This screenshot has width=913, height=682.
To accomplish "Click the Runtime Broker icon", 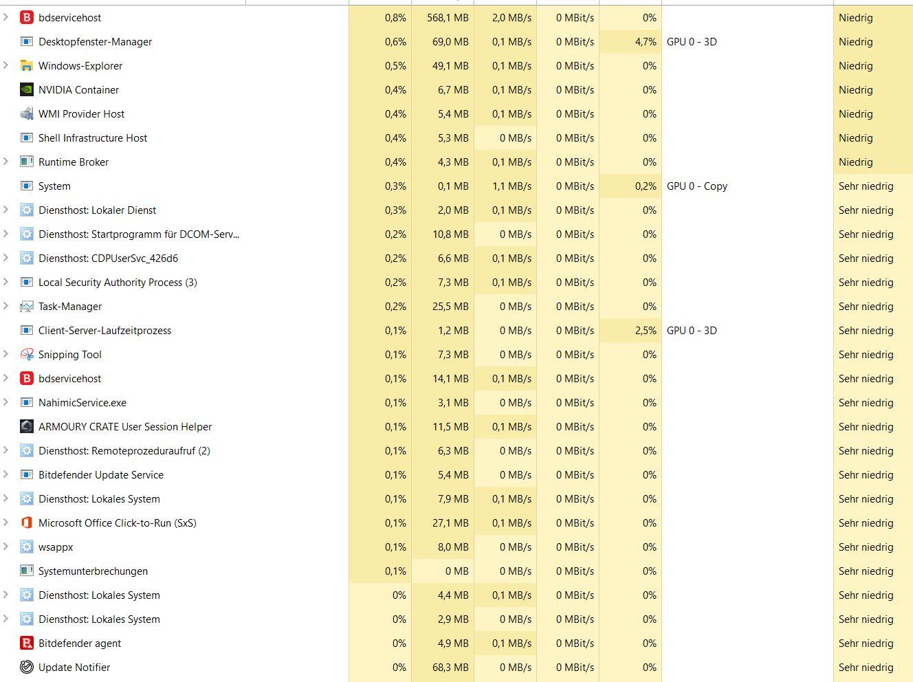I will (26, 162).
